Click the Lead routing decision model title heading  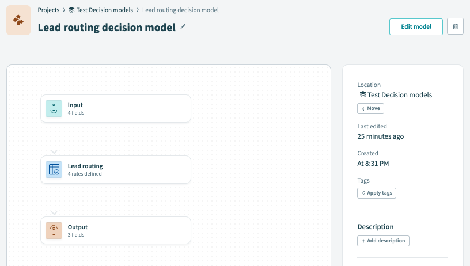[x=107, y=27]
